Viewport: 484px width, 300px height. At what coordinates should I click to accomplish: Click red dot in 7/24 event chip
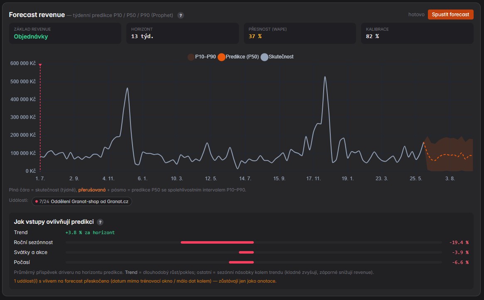[x=37, y=201]
